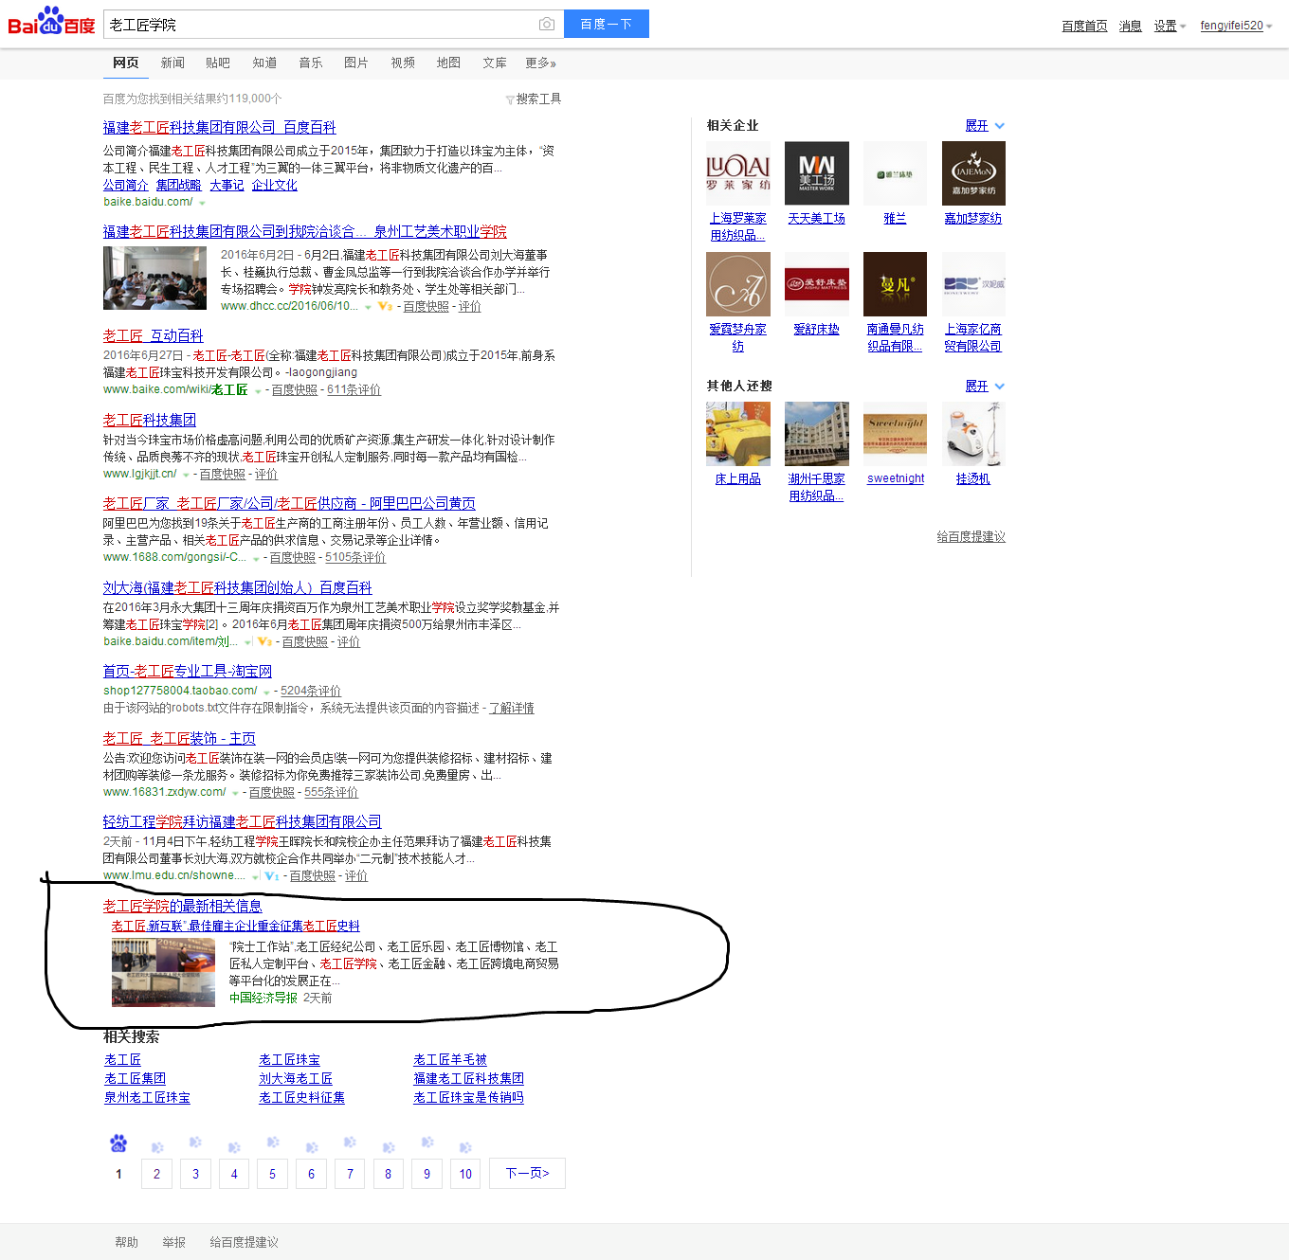Switch to the 知道 tab
This screenshot has width=1289, height=1260.
click(x=264, y=63)
